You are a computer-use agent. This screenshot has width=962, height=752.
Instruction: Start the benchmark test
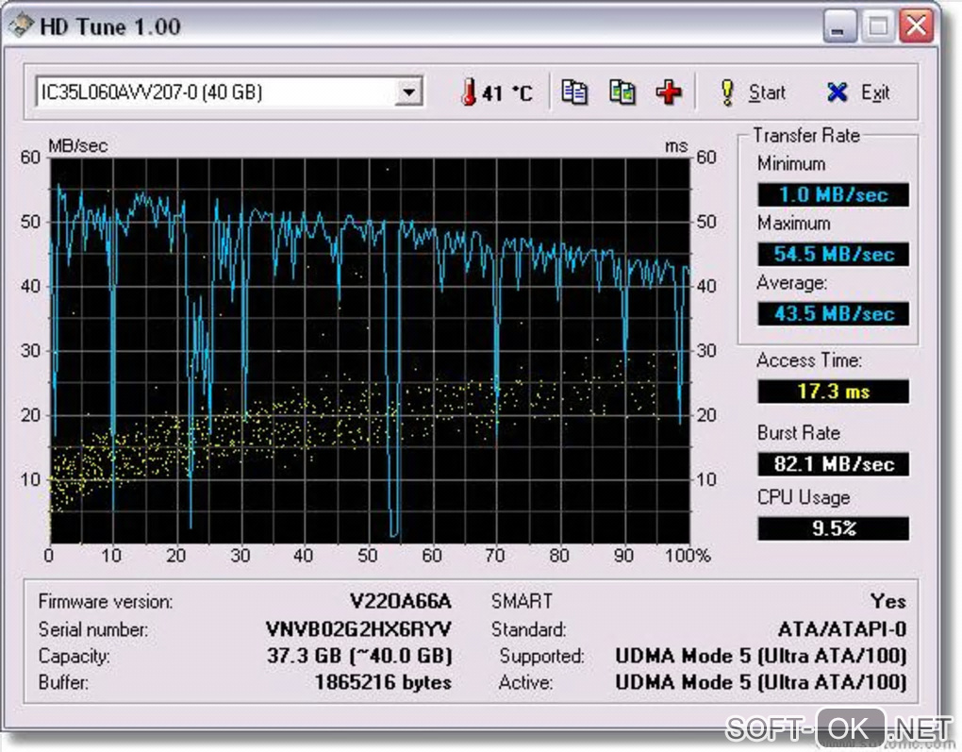point(753,92)
